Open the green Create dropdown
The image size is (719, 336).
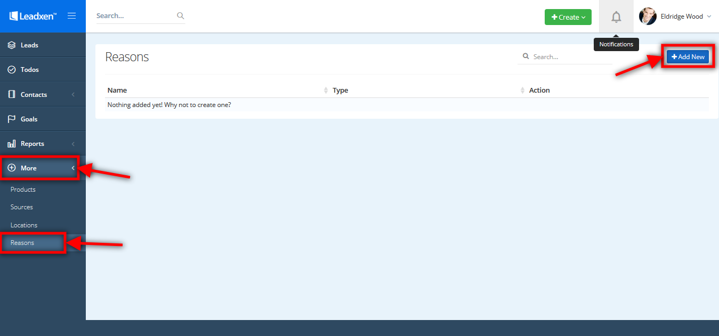coord(568,17)
